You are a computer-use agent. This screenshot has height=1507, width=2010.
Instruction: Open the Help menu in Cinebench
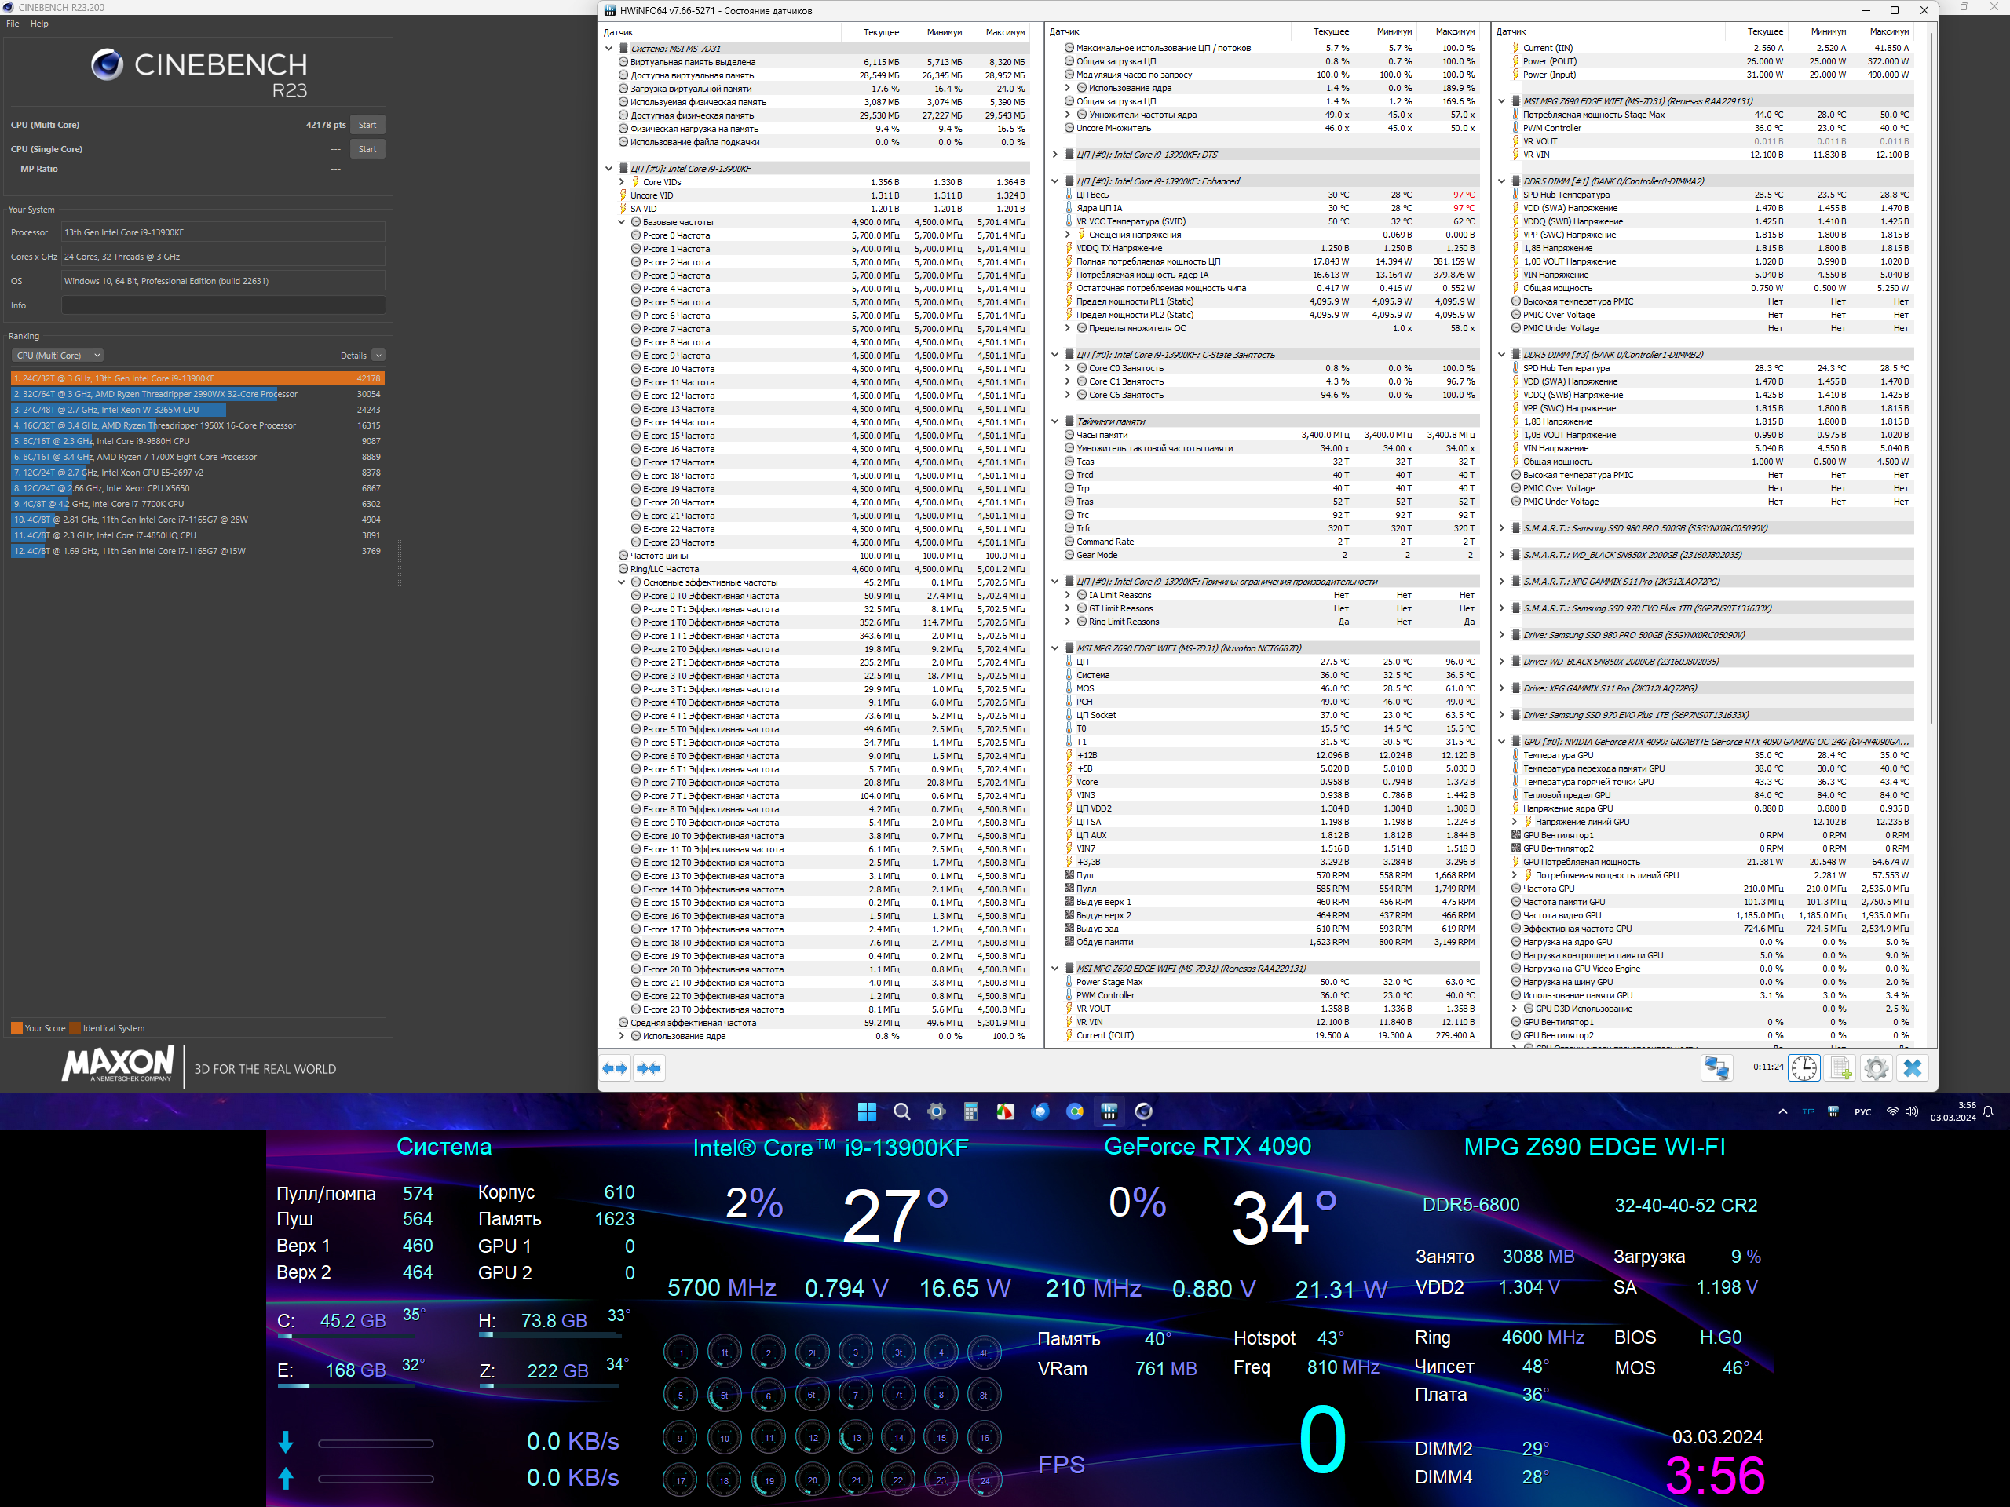pos(39,24)
